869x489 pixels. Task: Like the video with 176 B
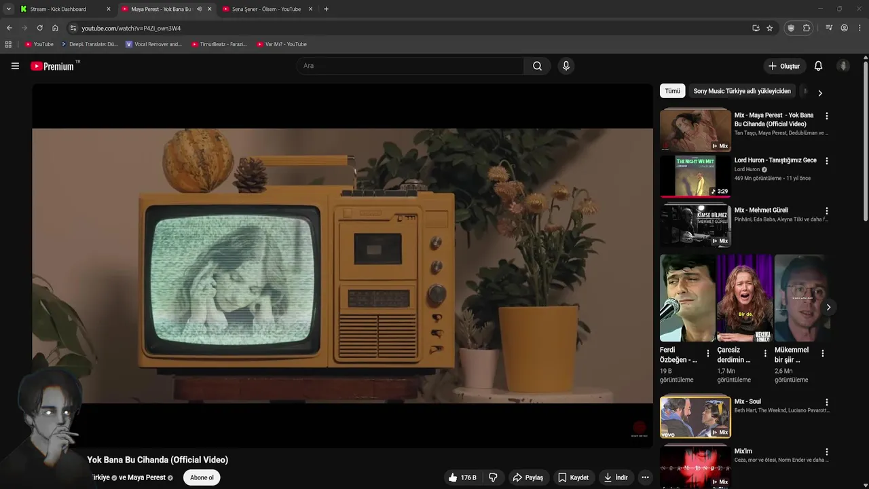462,477
